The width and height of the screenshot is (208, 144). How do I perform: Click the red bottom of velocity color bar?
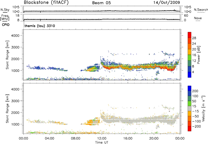point(190,129)
